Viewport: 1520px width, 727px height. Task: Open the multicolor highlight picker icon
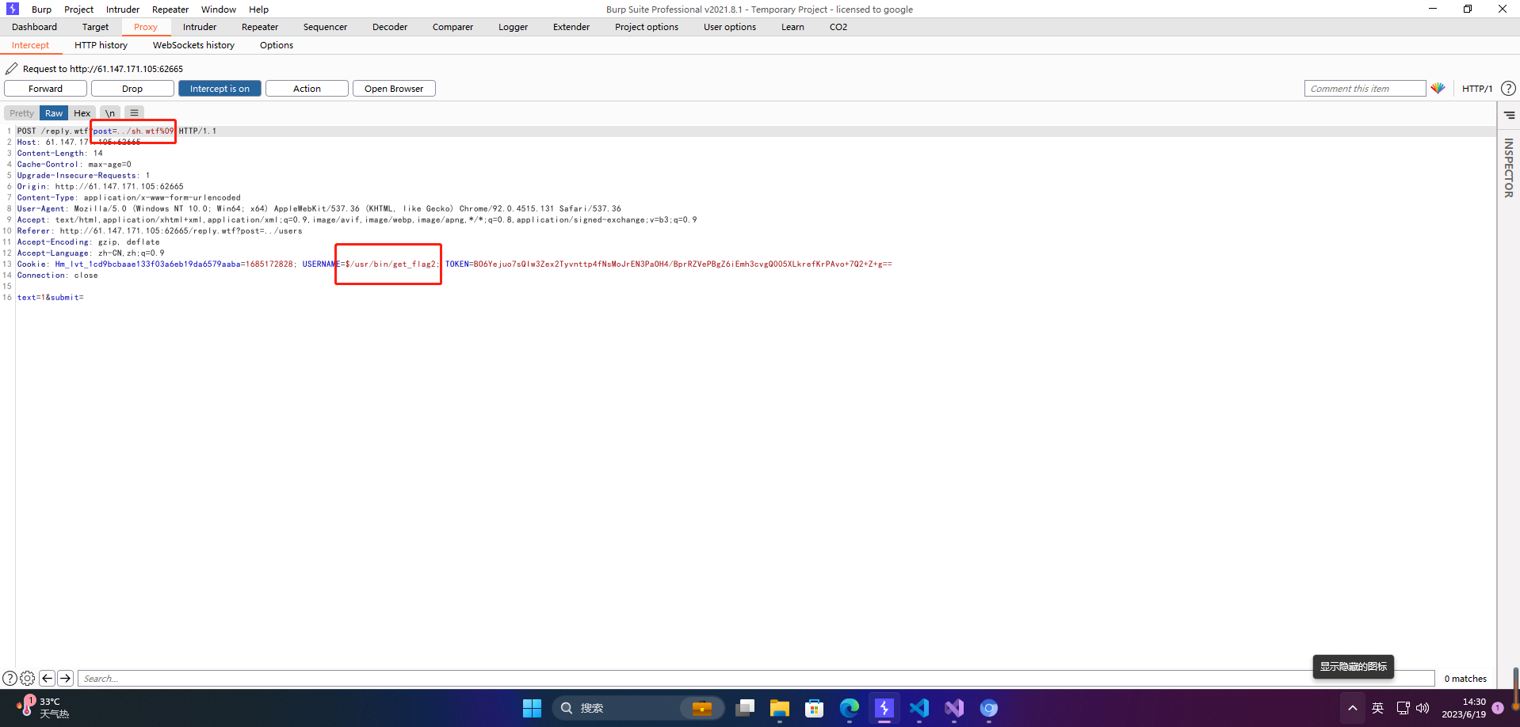point(1438,89)
